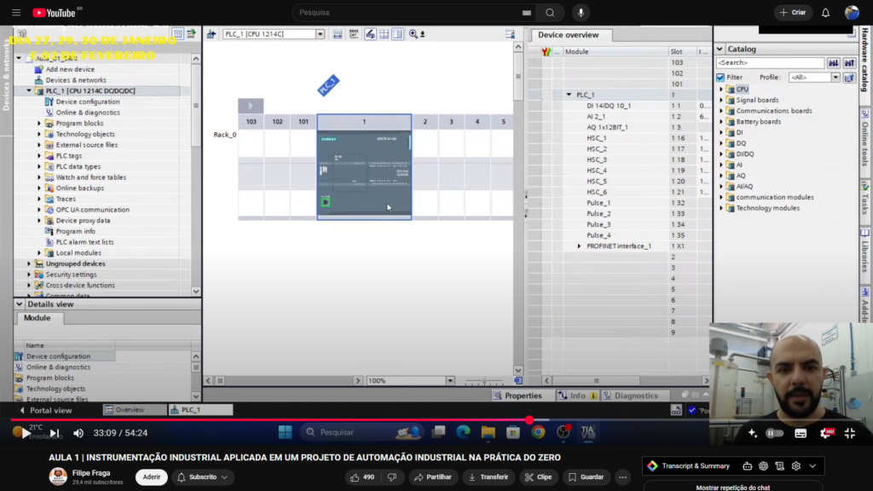Expand the Transcript & Summary chevron

click(812, 466)
